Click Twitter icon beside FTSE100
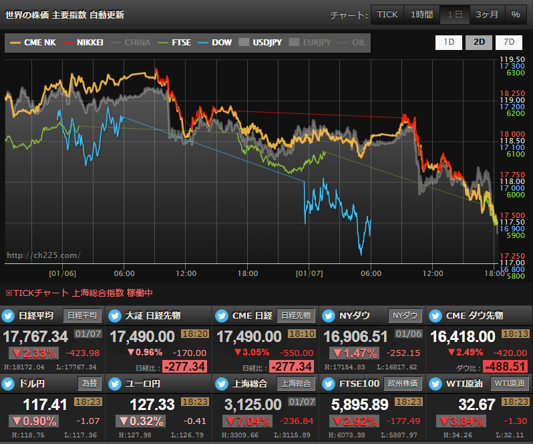 pos(329,383)
